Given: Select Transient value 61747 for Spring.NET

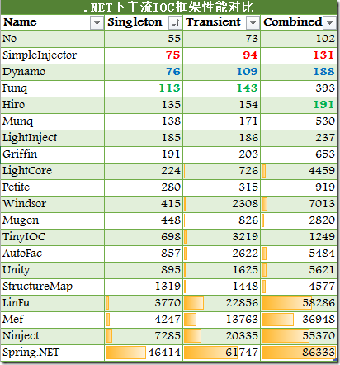Looking at the screenshot, I should click(242, 353).
